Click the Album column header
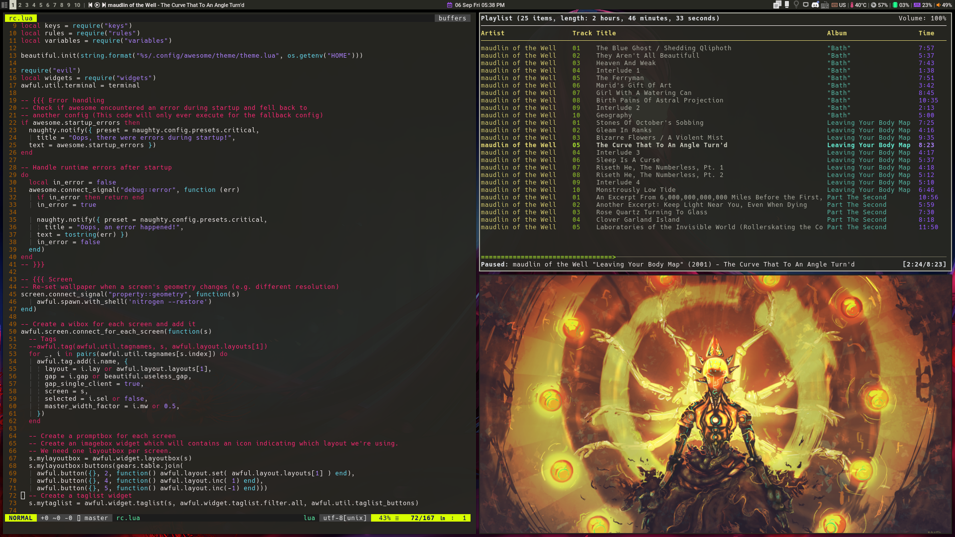 837,33
